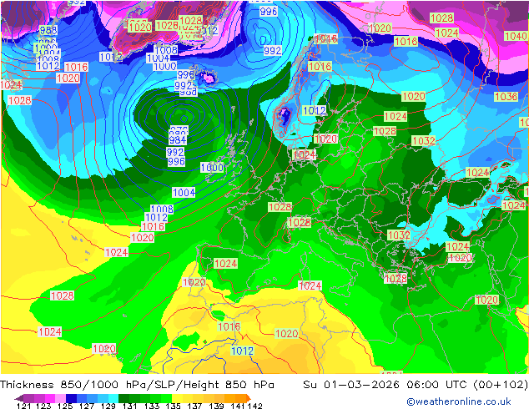Select legend value label 139
This screenshot has height=409, width=529.
pos(216,406)
